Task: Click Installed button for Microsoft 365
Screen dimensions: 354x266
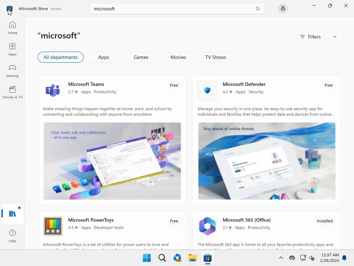Action: (x=325, y=221)
